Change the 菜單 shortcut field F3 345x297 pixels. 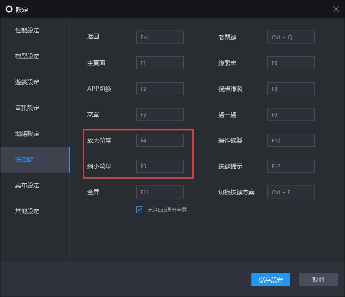click(160, 114)
